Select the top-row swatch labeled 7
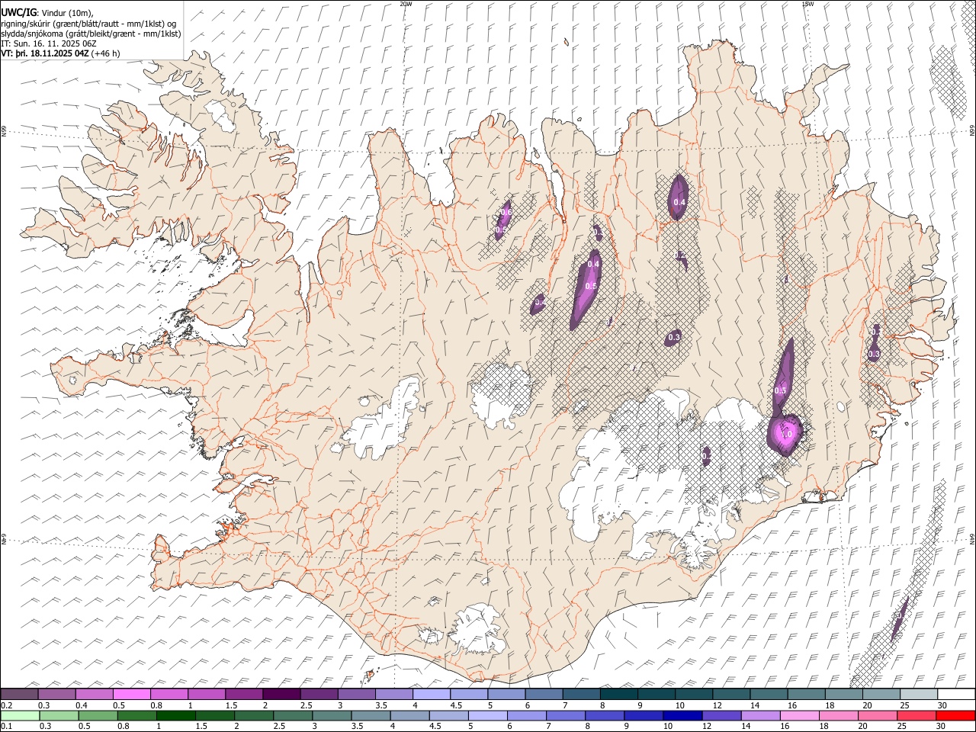 582,695
